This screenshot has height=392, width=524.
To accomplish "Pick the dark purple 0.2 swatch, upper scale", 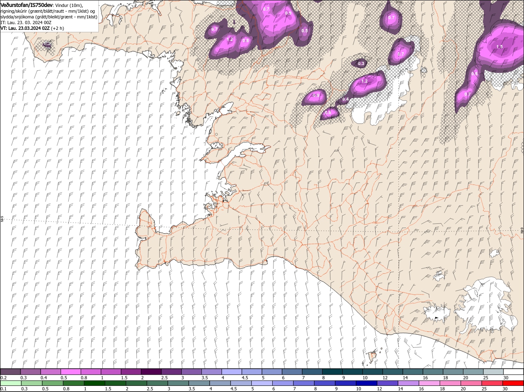I will [x=11, y=372].
